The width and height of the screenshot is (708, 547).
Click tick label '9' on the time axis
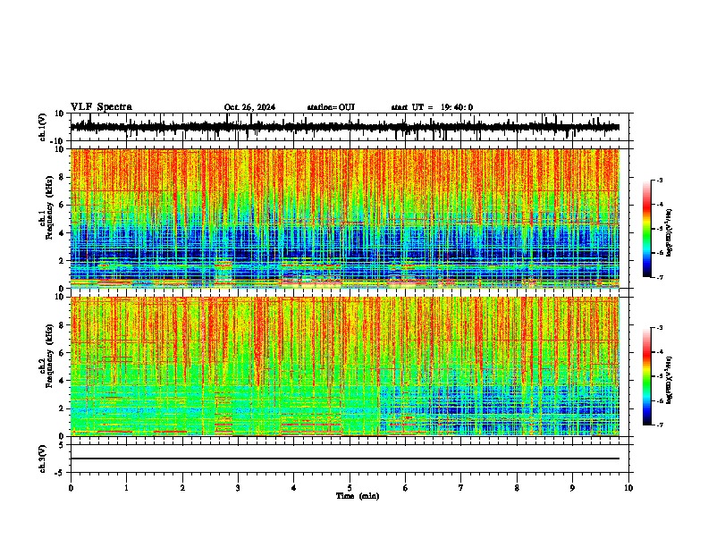pyautogui.click(x=572, y=488)
